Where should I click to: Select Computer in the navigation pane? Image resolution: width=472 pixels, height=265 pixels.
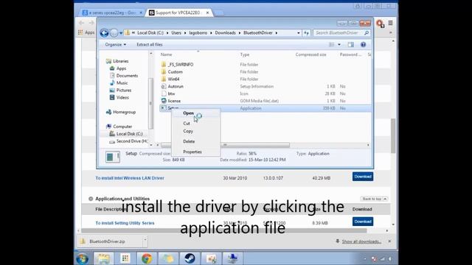coord(122,127)
